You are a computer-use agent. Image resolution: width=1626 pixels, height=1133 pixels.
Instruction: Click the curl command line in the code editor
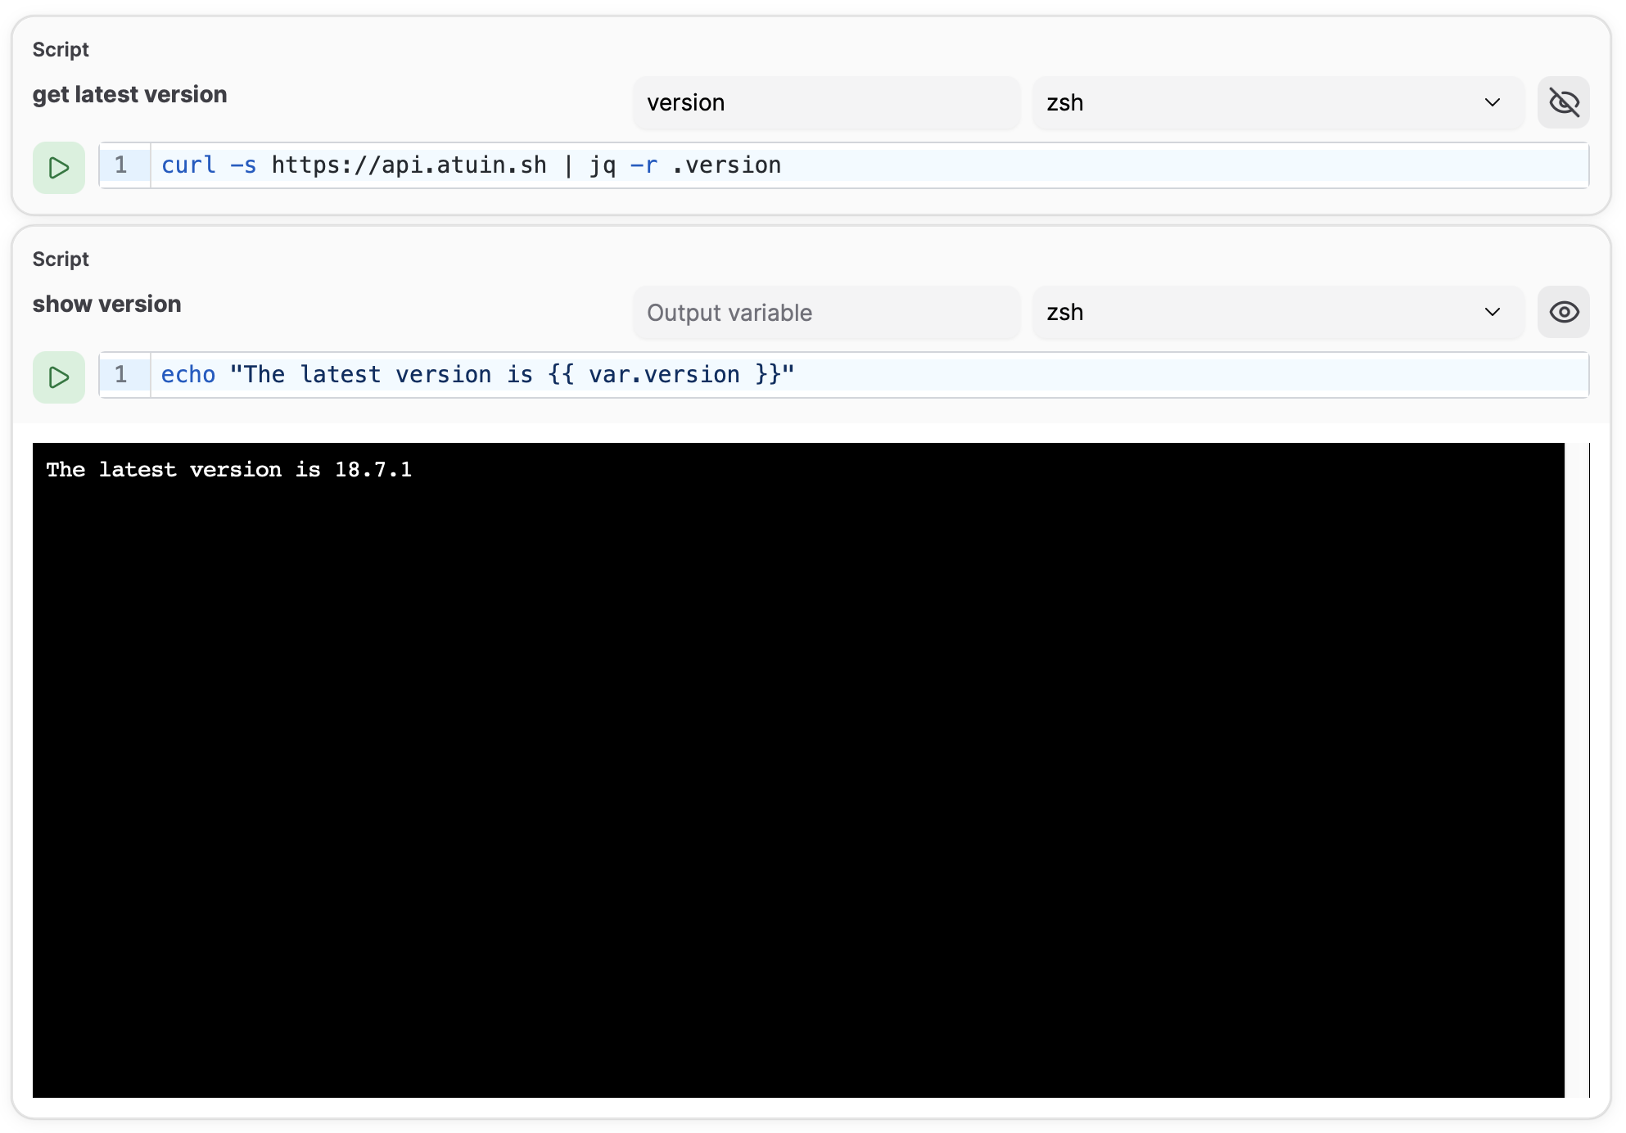(470, 165)
